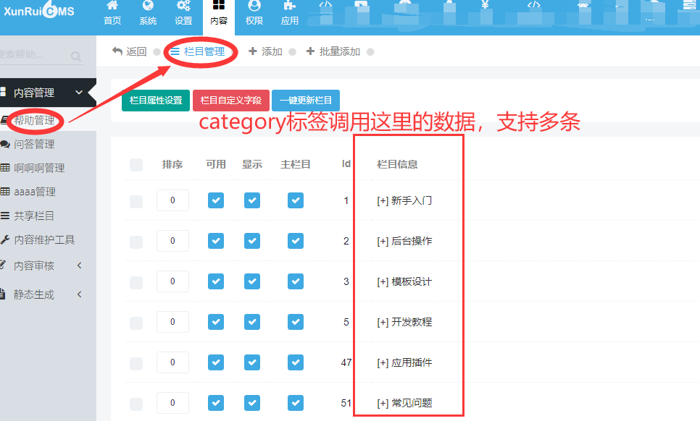Screen dimensions: 700x421
Task: Open 帮助管理 book icon in sidebar
Action: click(x=4, y=120)
